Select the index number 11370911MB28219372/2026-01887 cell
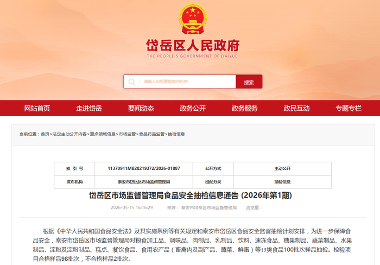The height and width of the screenshot is (265, 380). tap(144, 168)
